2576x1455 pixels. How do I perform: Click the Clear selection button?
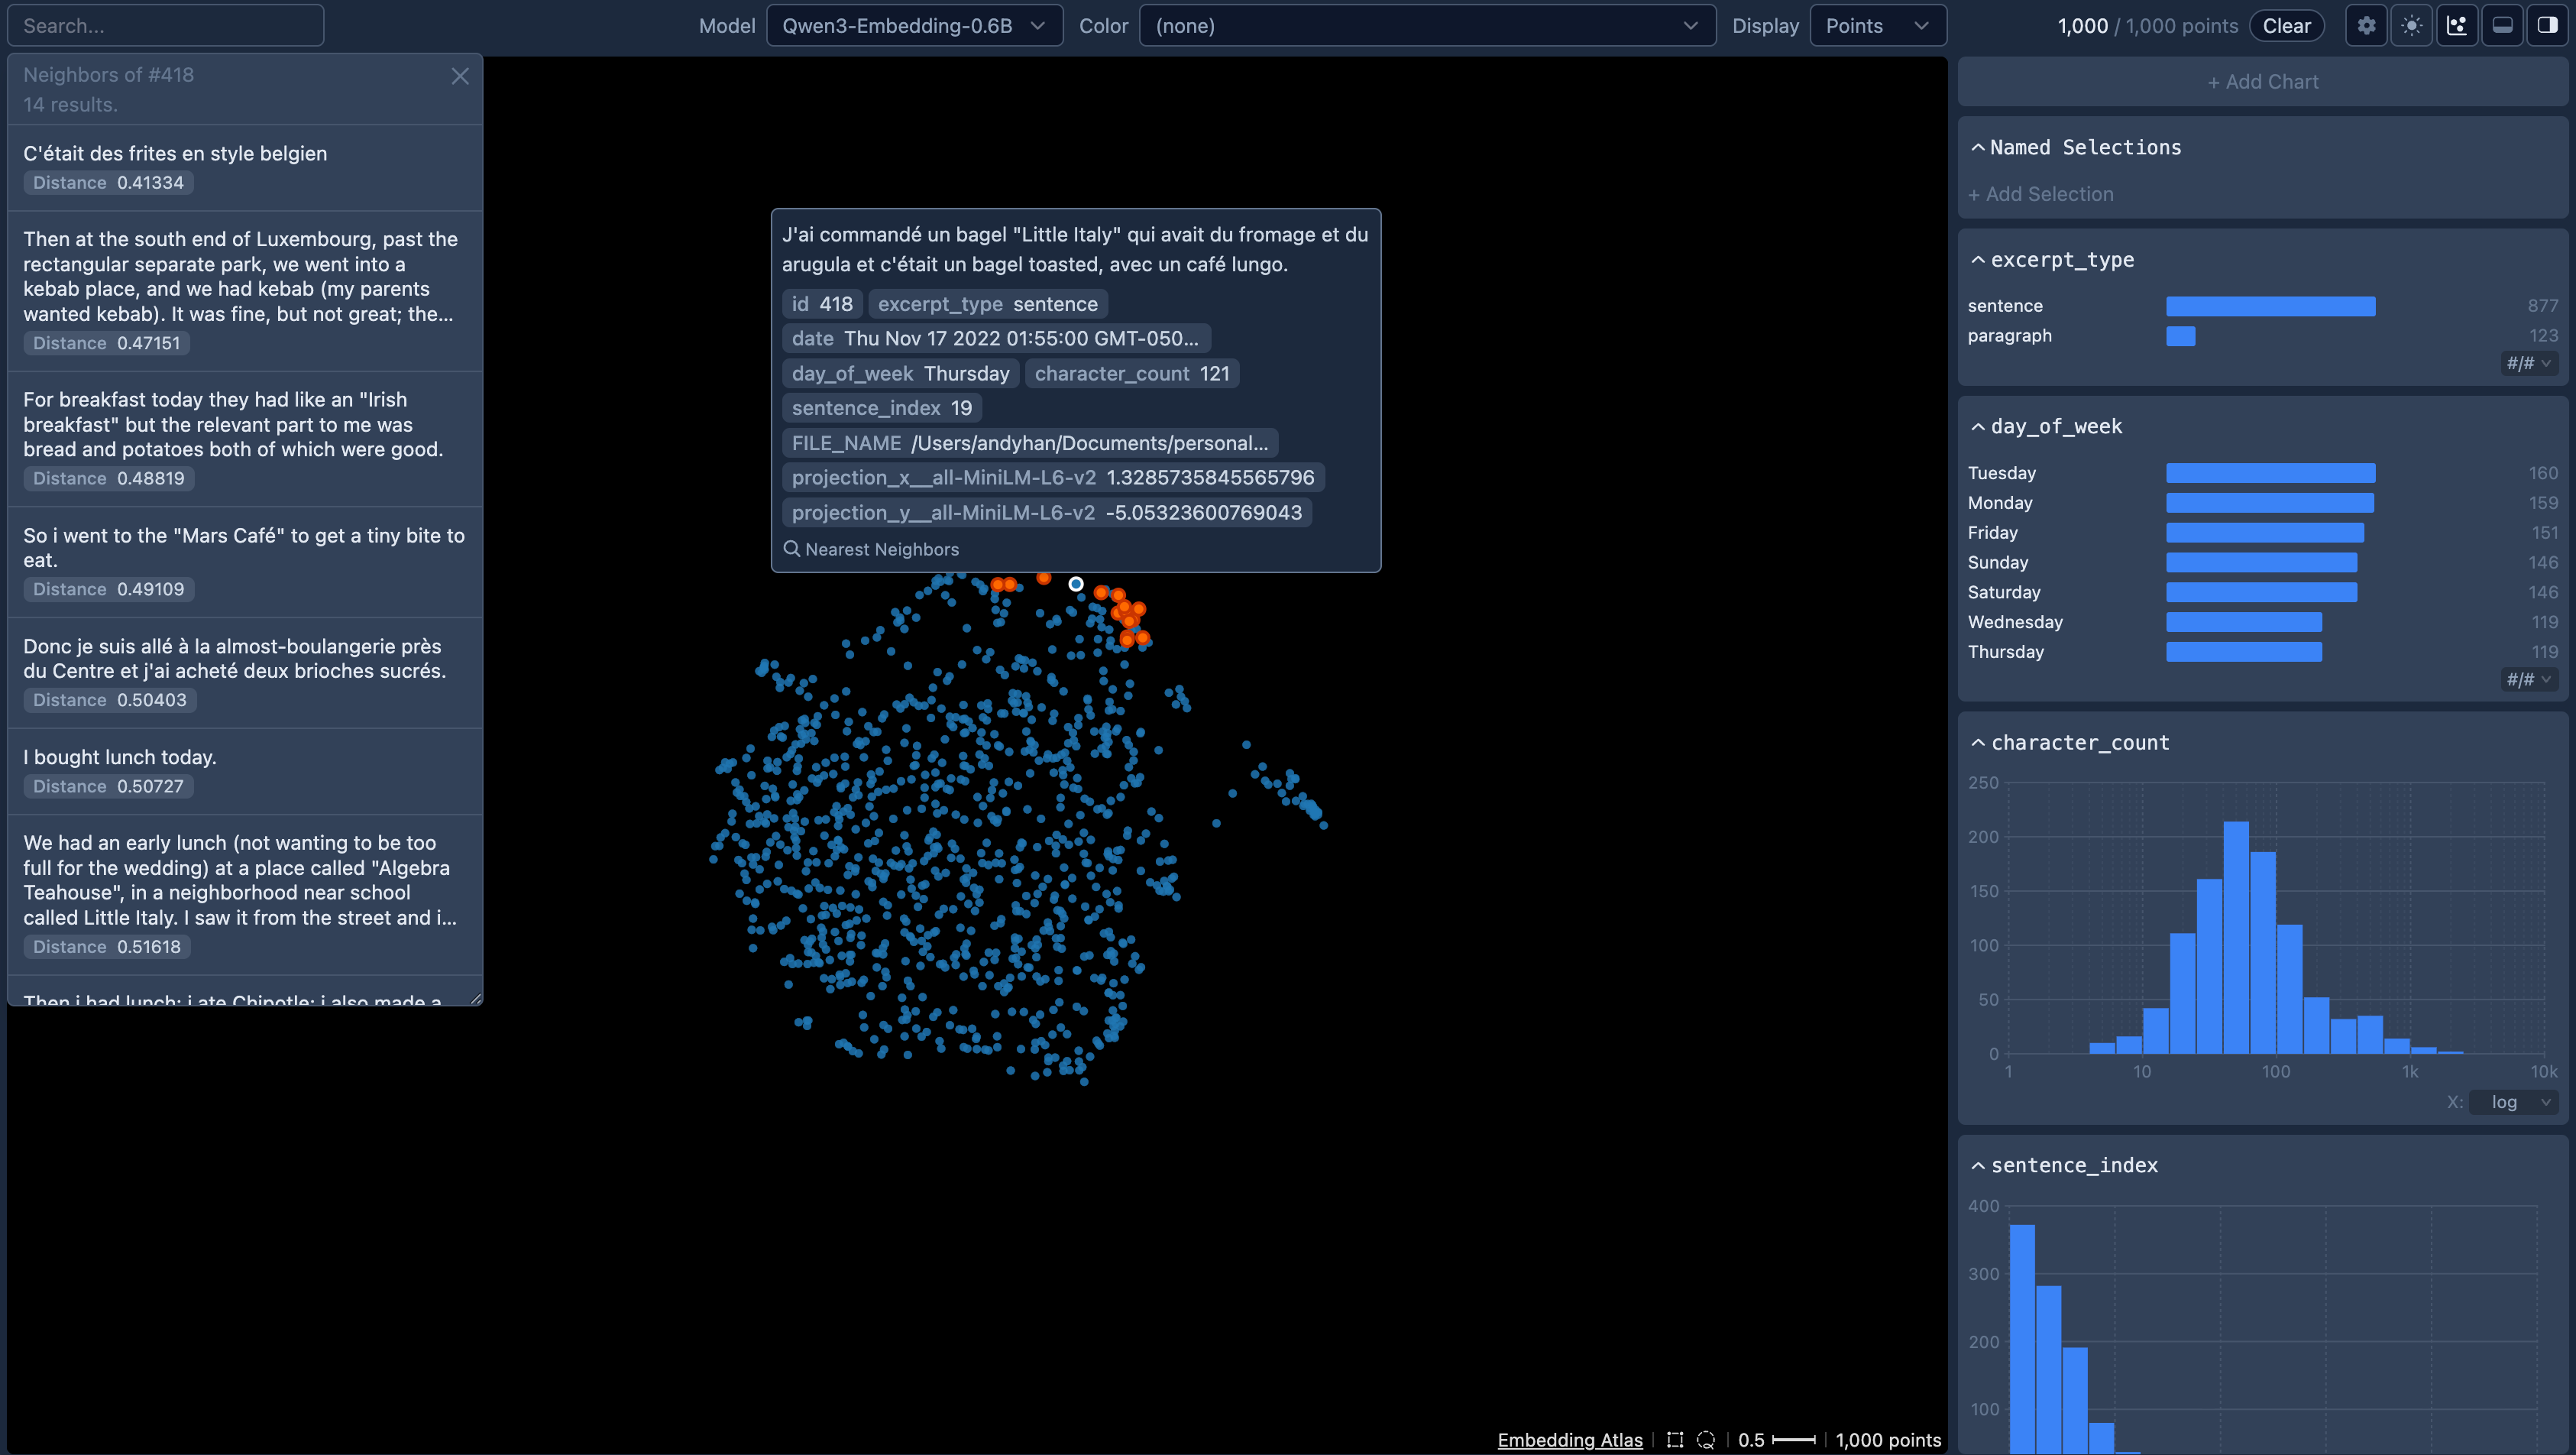tap(2286, 26)
